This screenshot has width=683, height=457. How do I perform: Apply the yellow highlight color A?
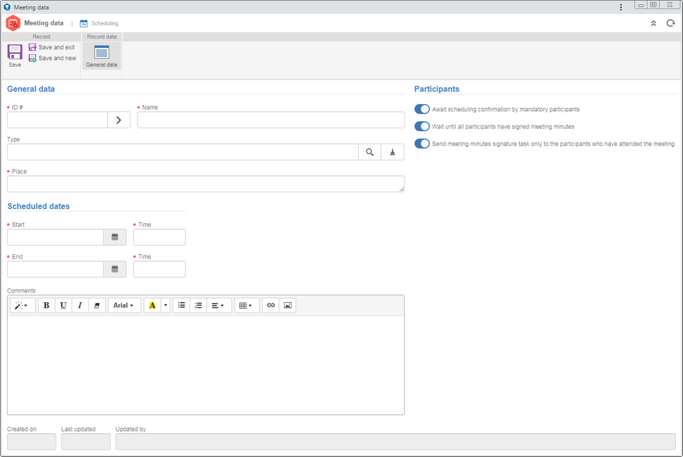point(152,306)
